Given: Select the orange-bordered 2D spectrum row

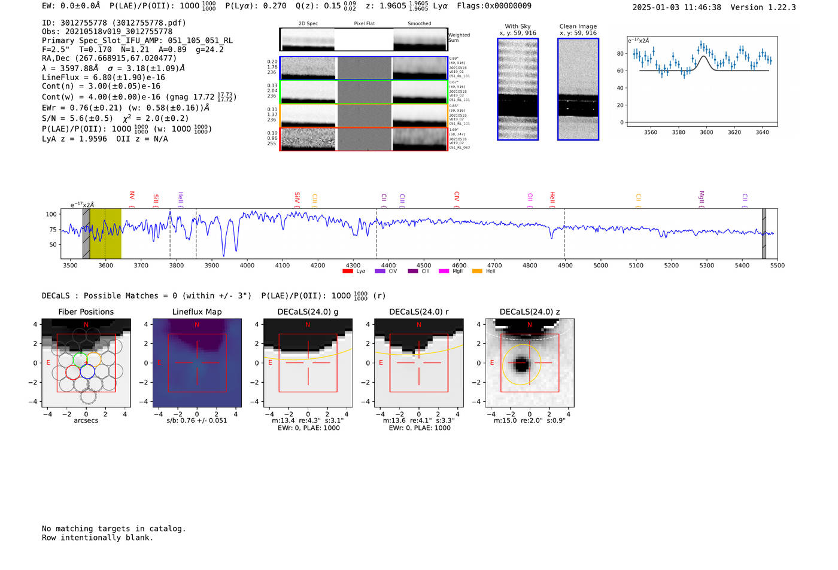Looking at the screenshot, I should pos(363,115).
